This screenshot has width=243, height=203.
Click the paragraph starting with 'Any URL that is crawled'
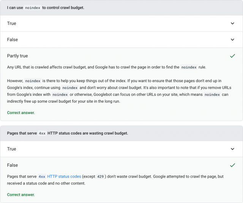106,67
